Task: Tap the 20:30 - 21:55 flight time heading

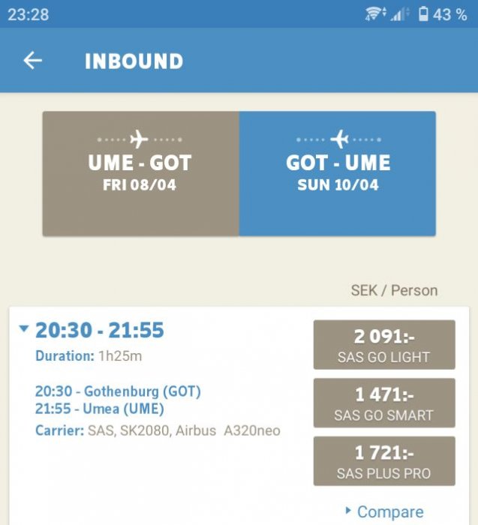Action: pos(99,330)
